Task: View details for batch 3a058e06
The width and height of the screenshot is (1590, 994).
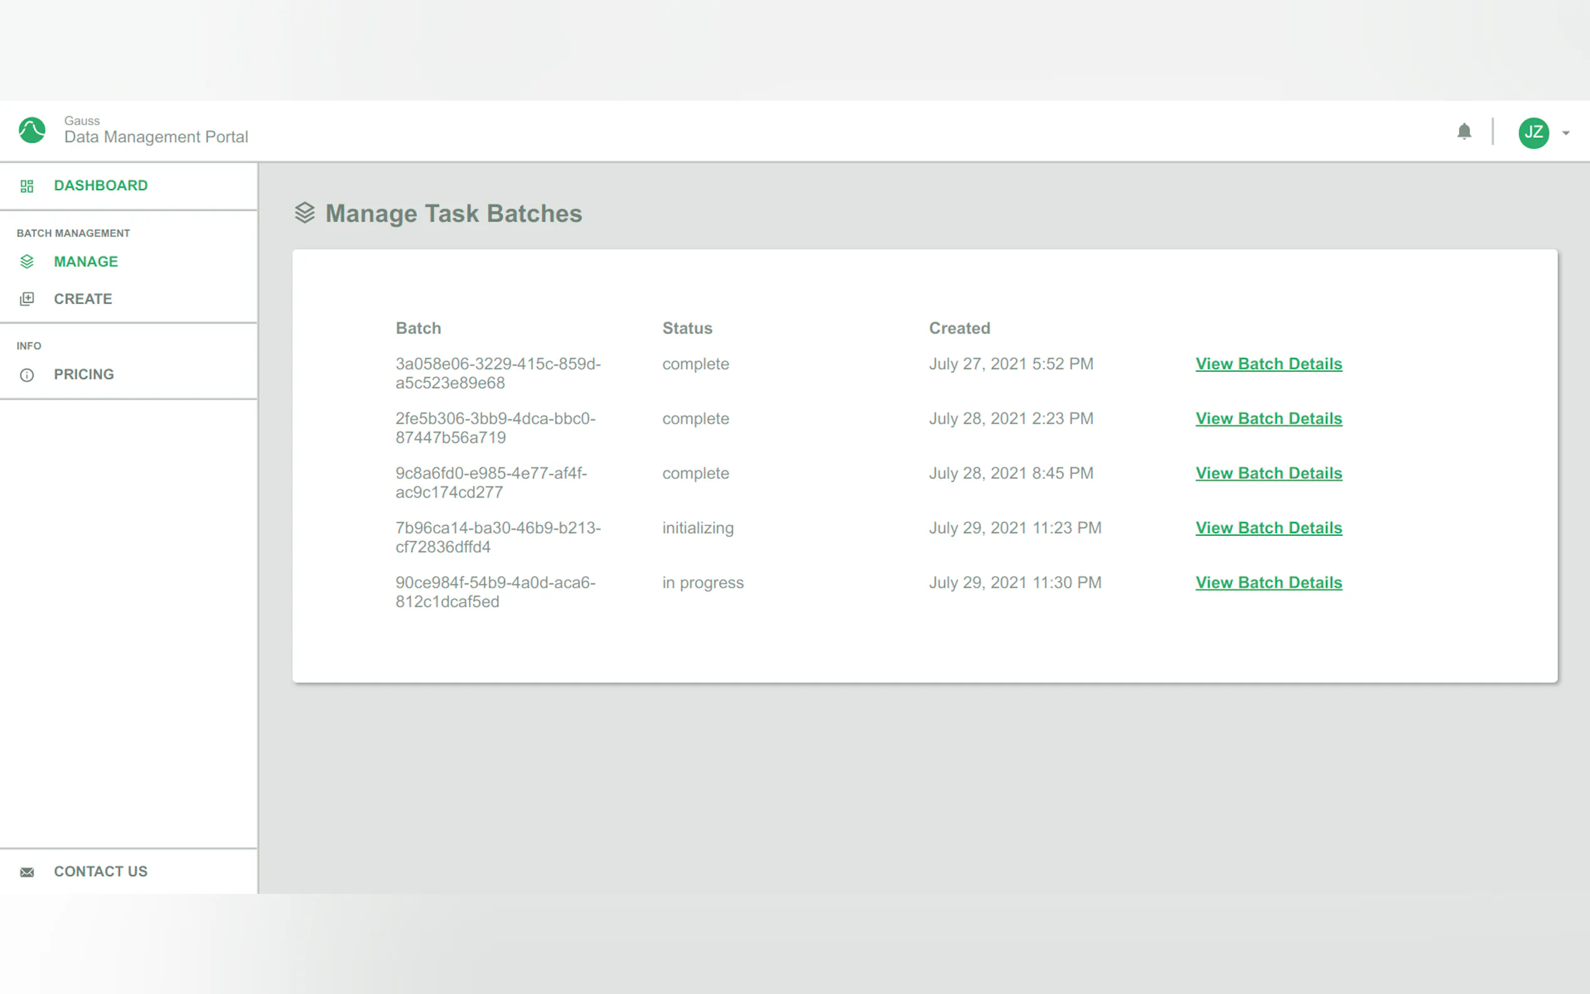Action: click(1268, 364)
